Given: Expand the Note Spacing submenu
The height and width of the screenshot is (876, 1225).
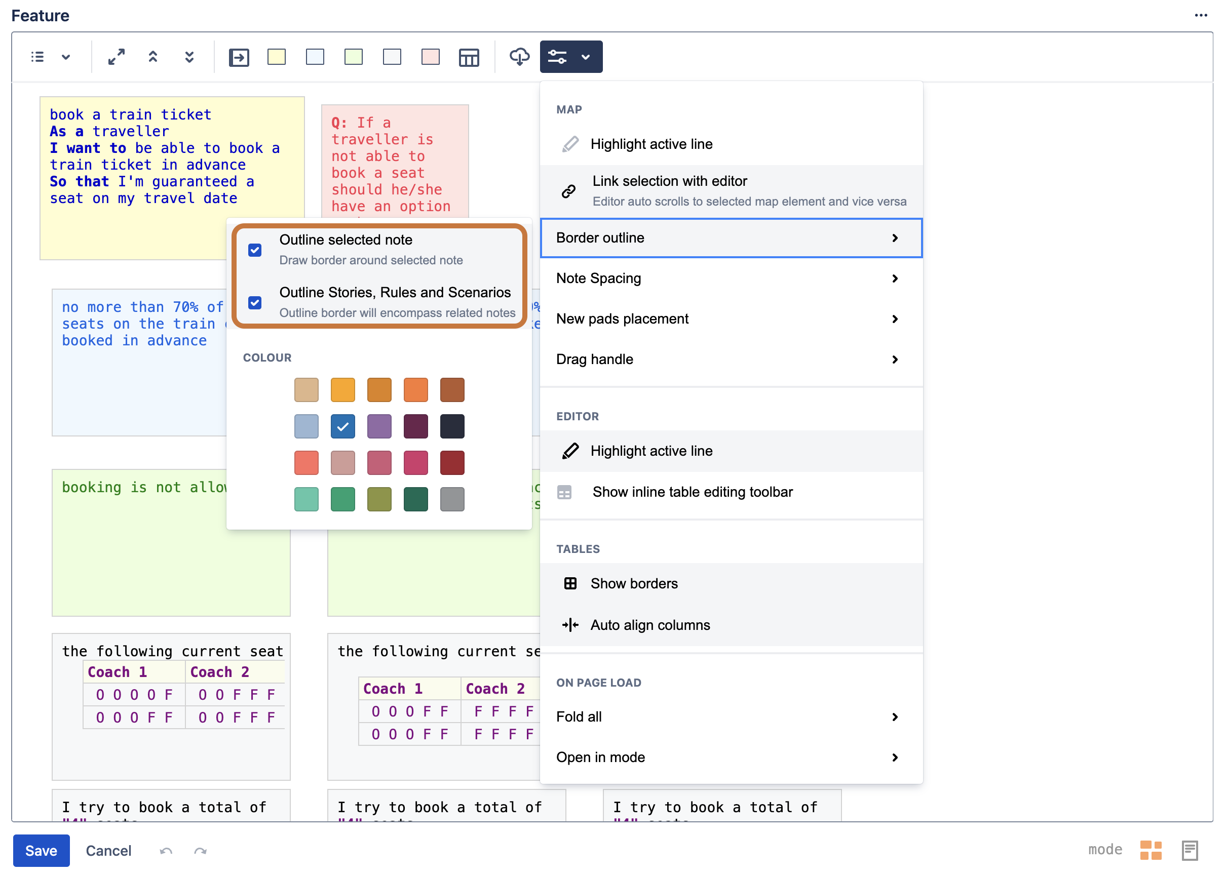Looking at the screenshot, I should coord(731,278).
